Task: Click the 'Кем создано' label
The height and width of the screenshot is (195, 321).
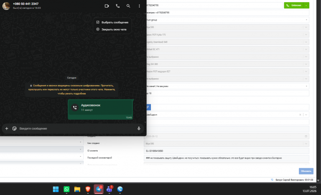Action: (x=93, y=144)
